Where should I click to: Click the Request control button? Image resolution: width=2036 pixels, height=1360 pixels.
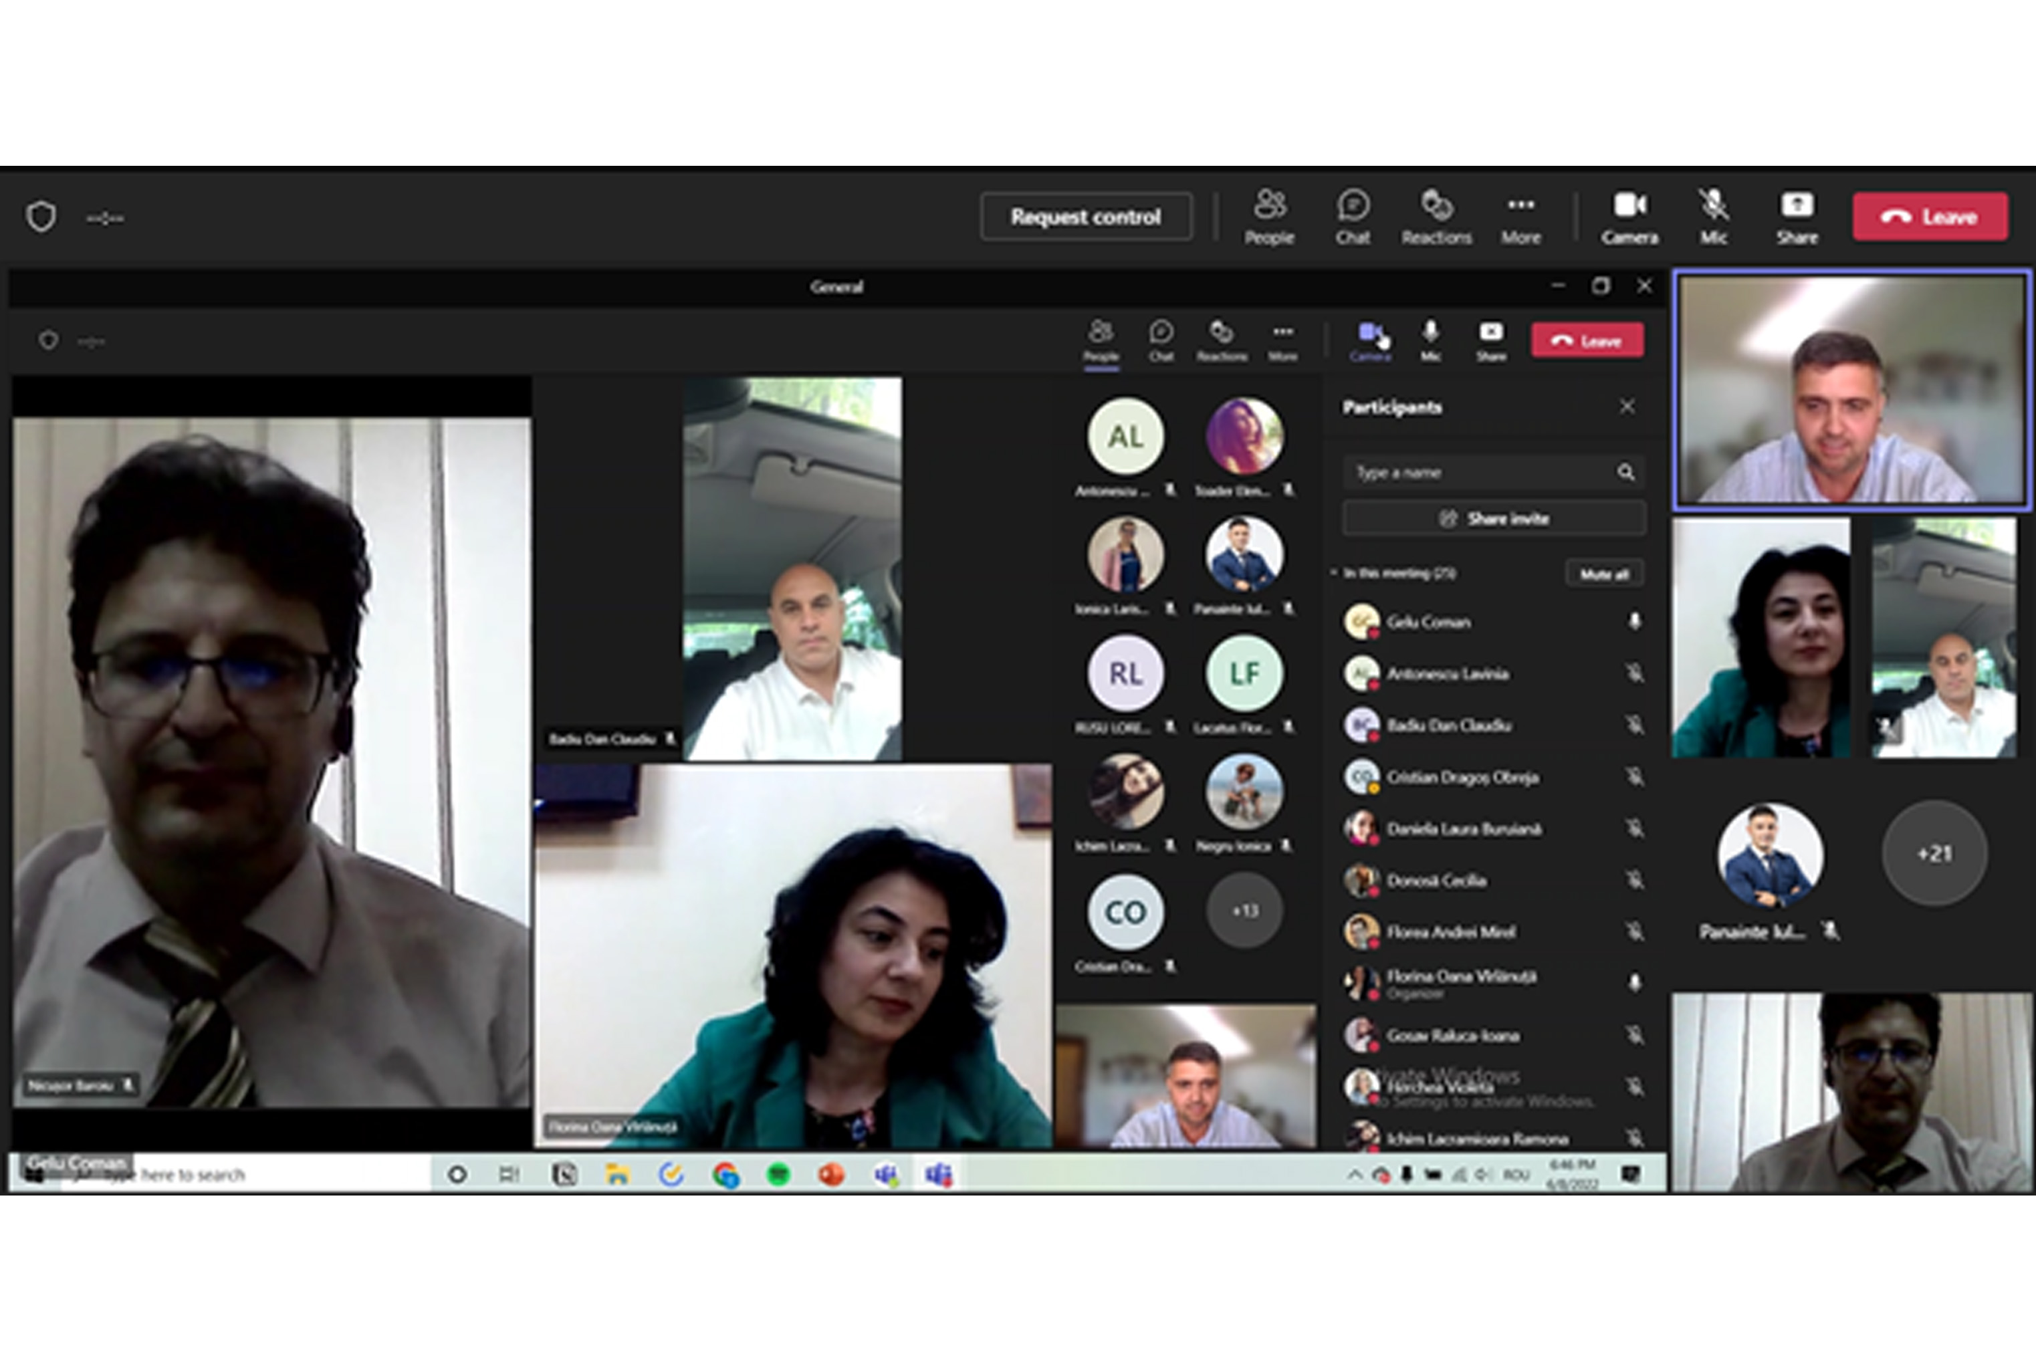1085,217
